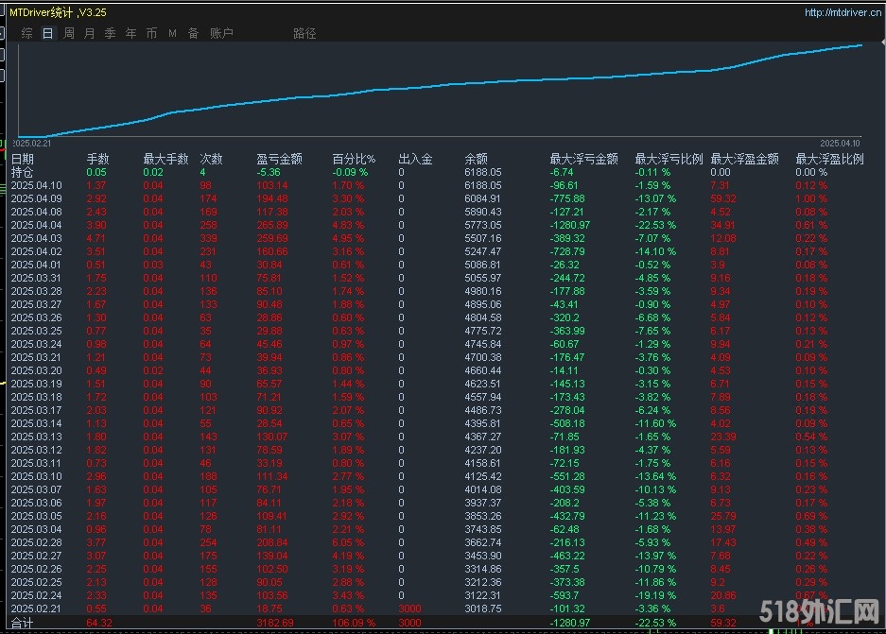
Task: Open the 备 comment tab
Action: click(193, 33)
